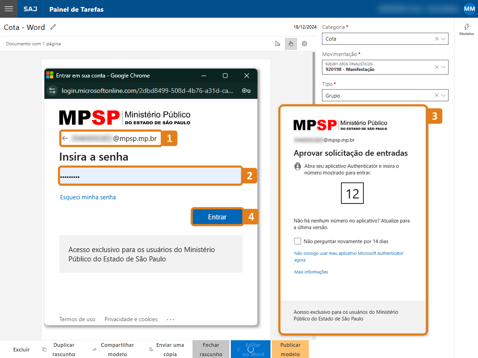Expand the Movimentação dropdown
Viewport: 478px width, 358px height.
coord(443,67)
